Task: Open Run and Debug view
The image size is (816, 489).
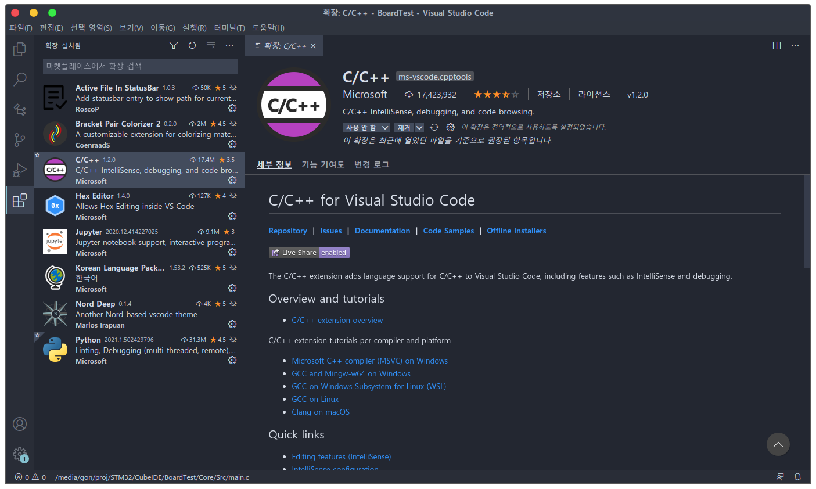Action: 20,170
